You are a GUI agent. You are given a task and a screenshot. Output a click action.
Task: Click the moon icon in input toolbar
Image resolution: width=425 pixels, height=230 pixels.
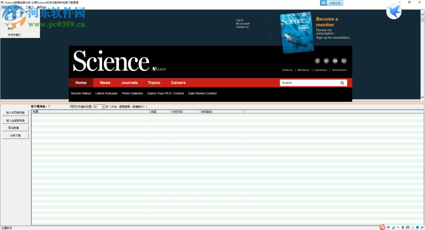tap(393, 227)
